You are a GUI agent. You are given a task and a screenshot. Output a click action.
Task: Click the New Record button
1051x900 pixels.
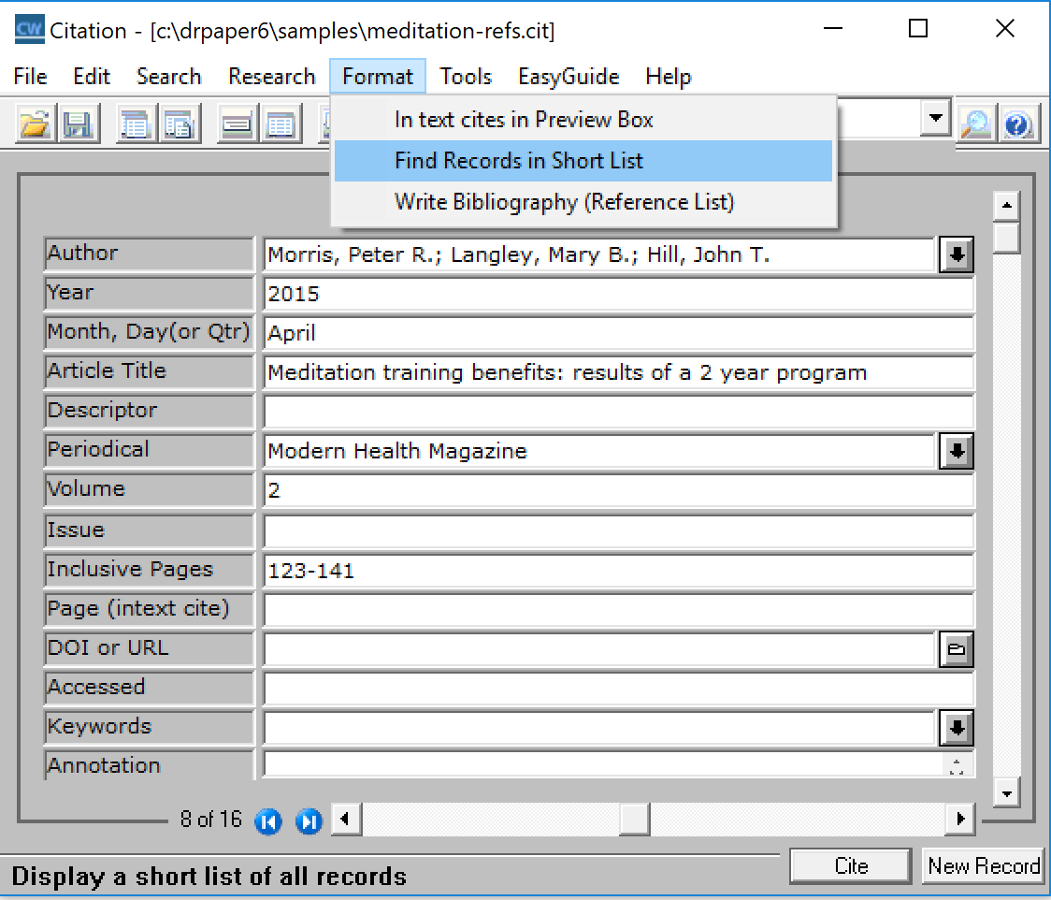pyautogui.click(x=984, y=866)
